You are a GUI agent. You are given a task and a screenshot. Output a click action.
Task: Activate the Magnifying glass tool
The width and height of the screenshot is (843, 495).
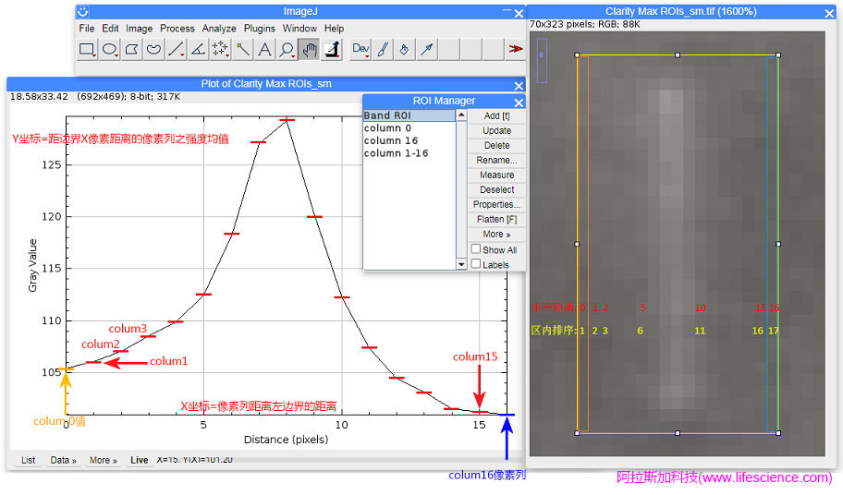pos(287,50)
